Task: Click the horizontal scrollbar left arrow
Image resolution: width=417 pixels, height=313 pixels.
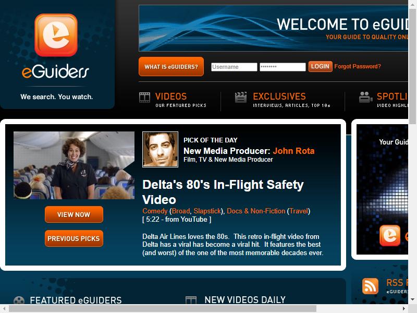Action: tap(4, 308)
